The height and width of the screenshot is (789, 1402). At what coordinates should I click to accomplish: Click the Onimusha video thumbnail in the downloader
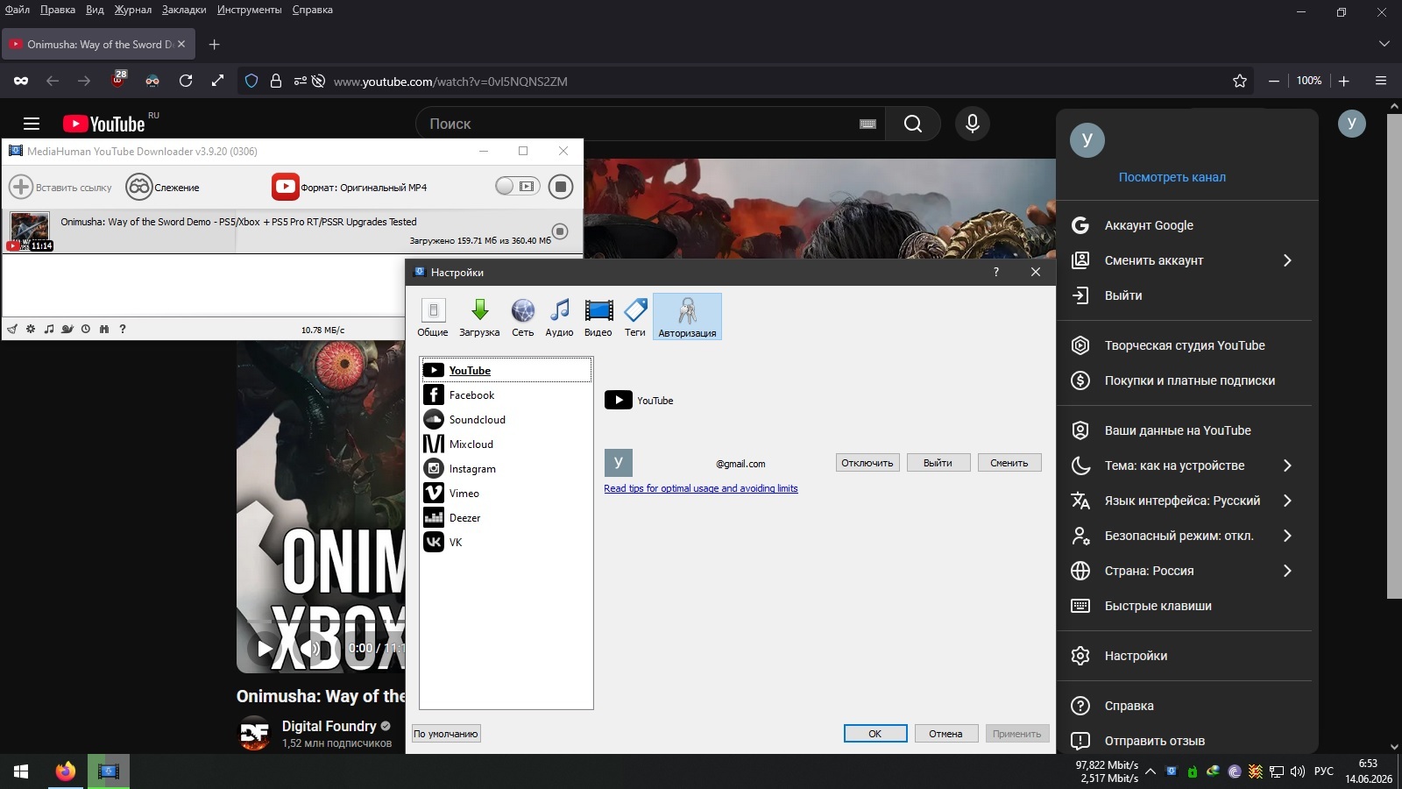[30, 231]
